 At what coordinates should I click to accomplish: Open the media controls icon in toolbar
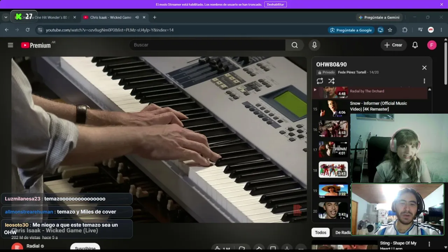tap(420, 30)
